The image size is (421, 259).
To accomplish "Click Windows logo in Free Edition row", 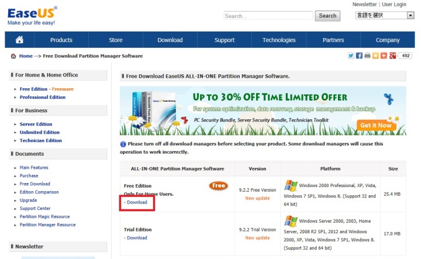I will point(291,186).
